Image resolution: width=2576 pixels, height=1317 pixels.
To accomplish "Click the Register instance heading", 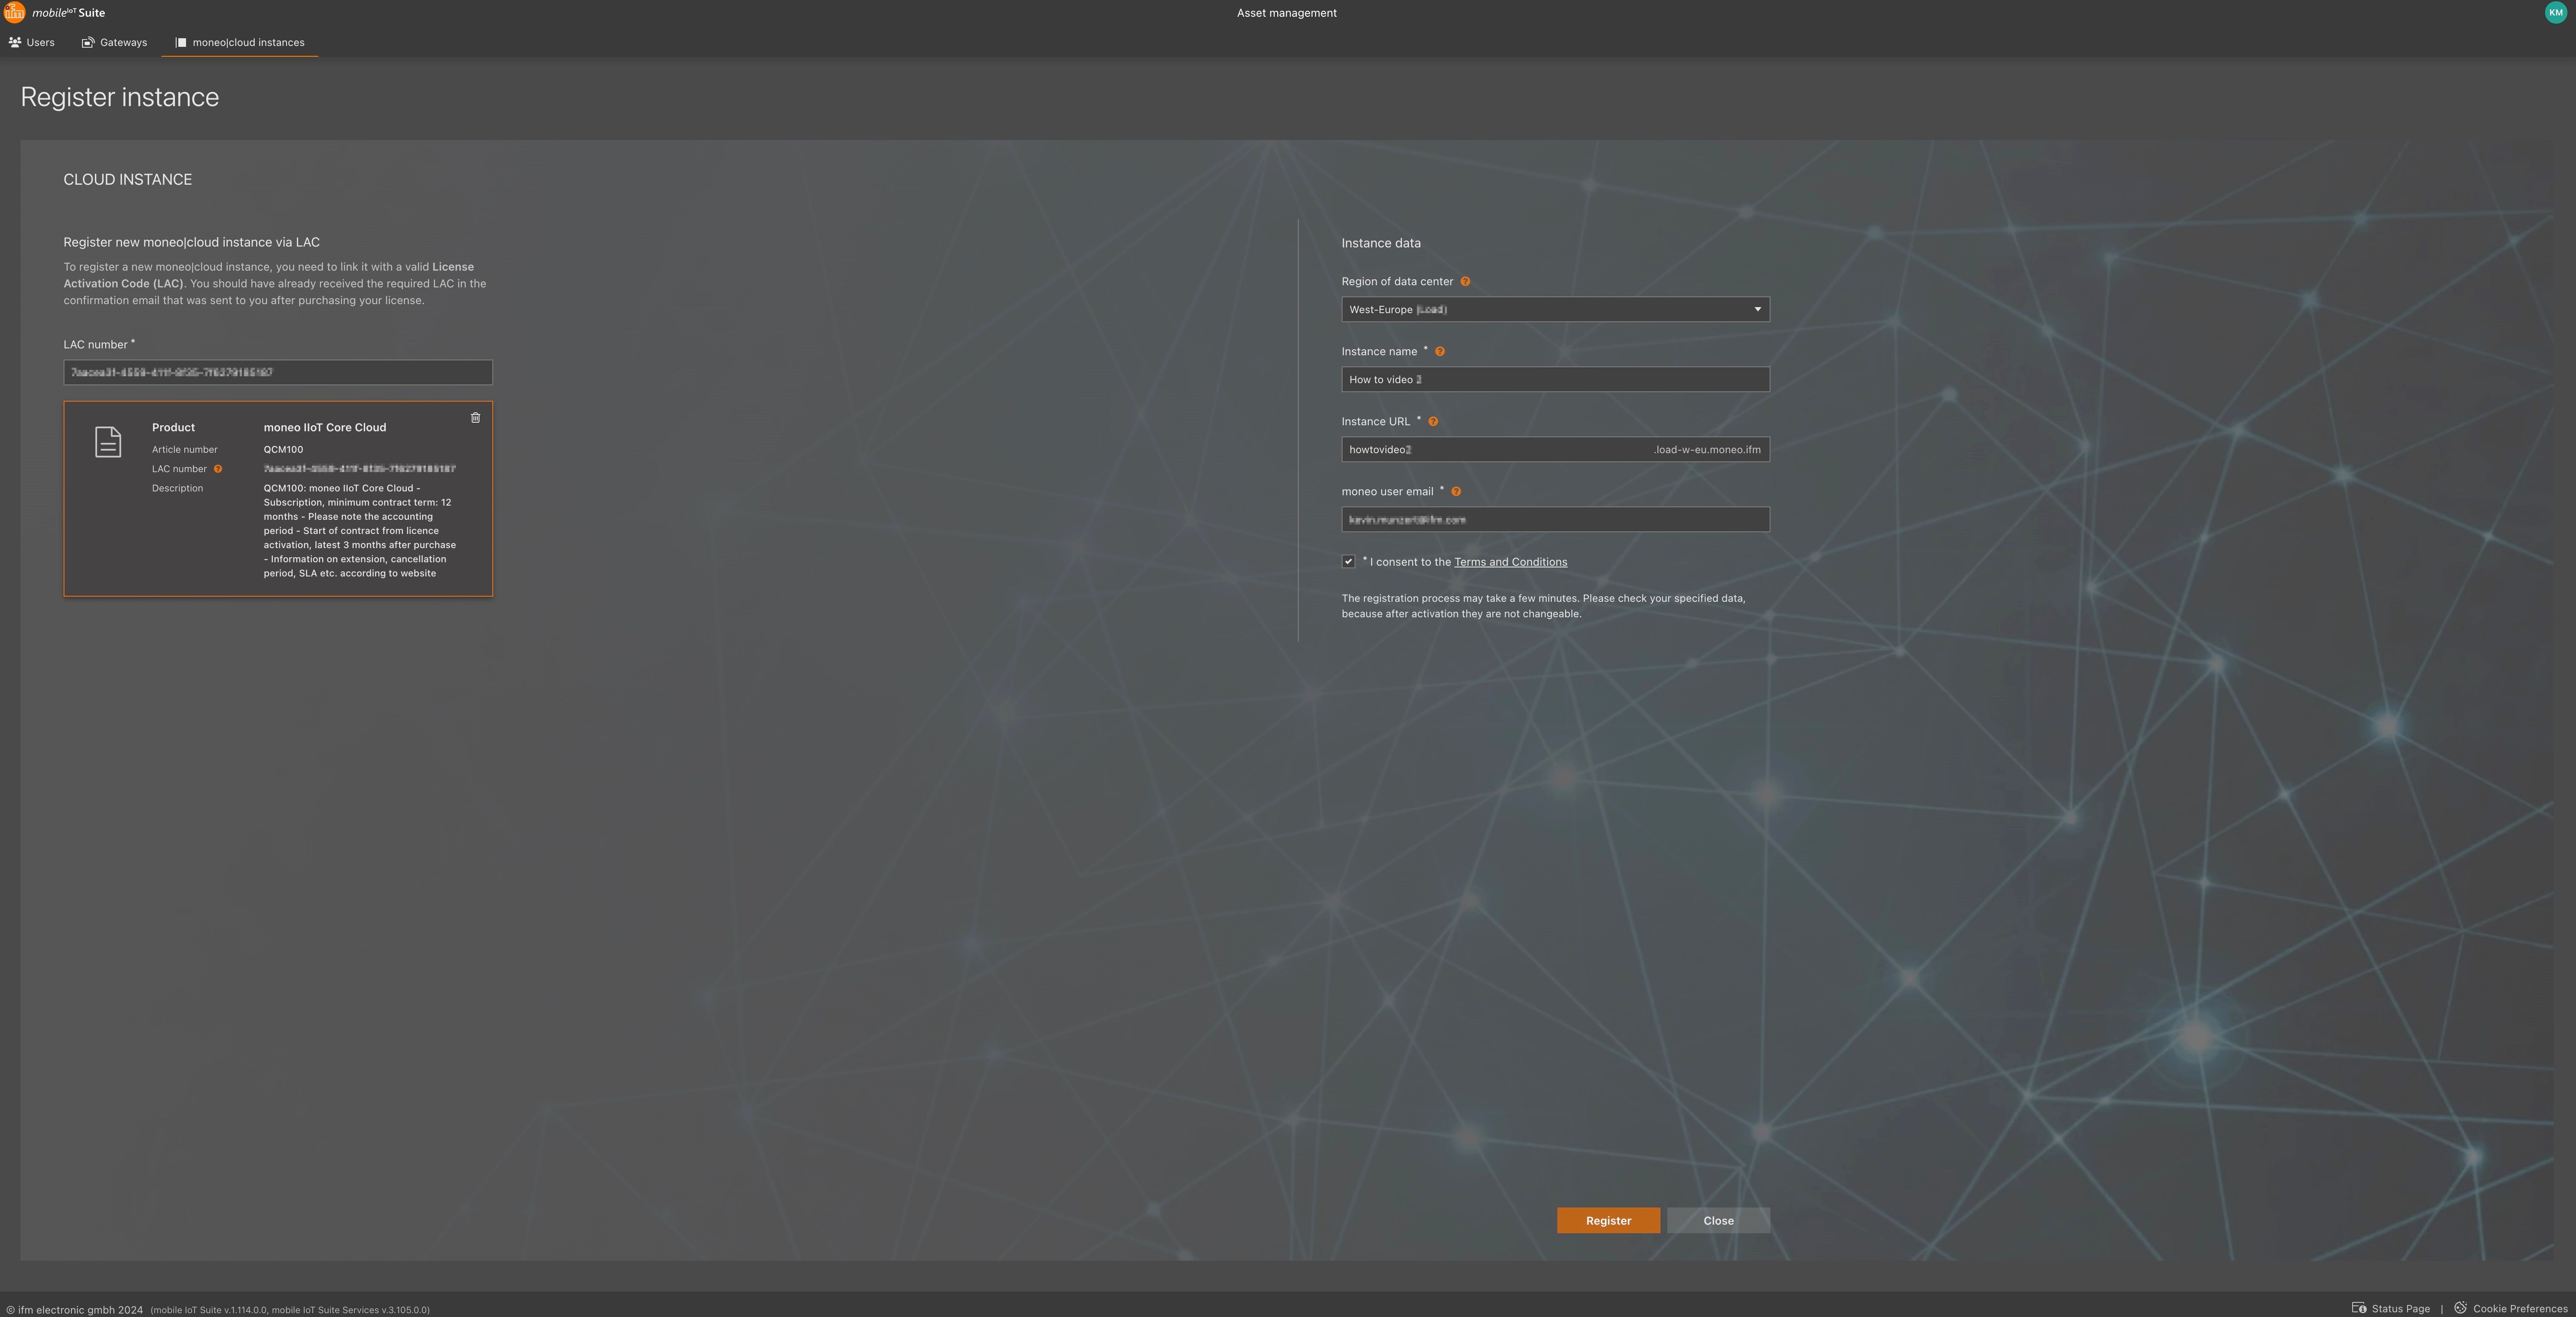I will click(120, 97).
